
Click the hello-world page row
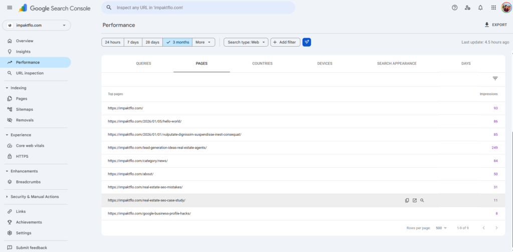pyautogui.click(x=303, y=121)
